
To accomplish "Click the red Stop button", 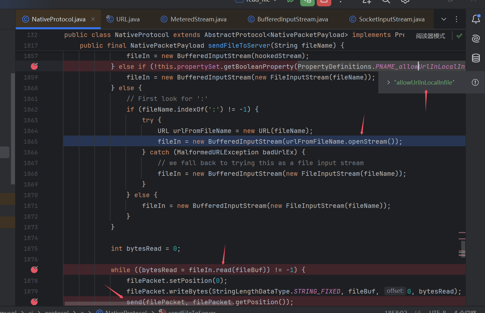I will pos(324,2).
